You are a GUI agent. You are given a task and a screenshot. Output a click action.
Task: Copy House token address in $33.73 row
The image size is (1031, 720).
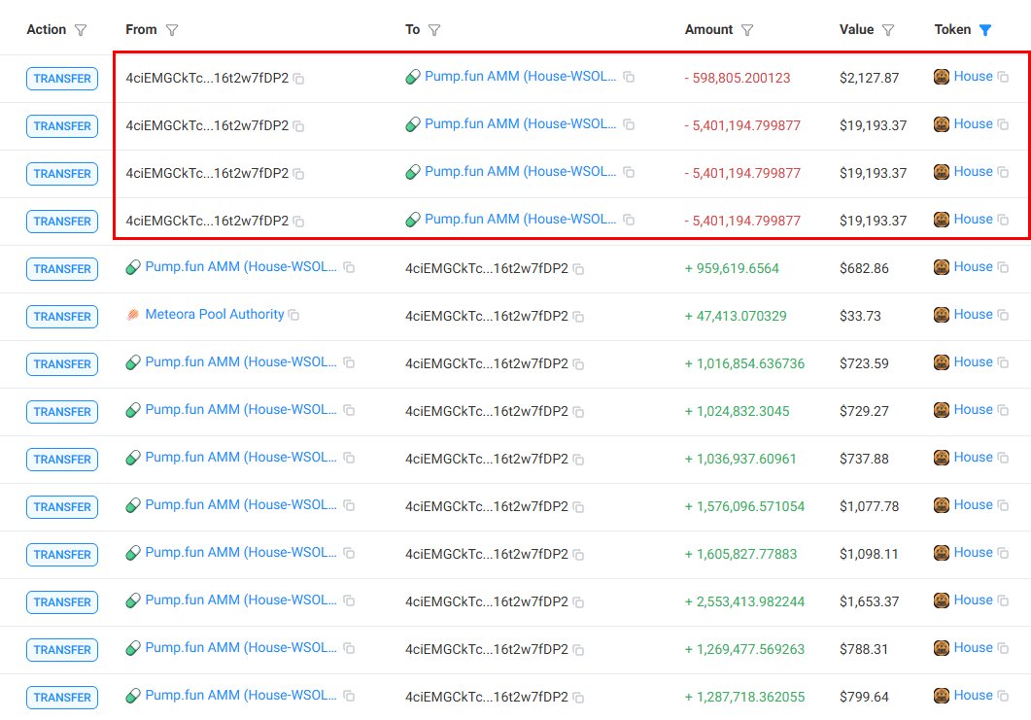(x=1002, y=316)
